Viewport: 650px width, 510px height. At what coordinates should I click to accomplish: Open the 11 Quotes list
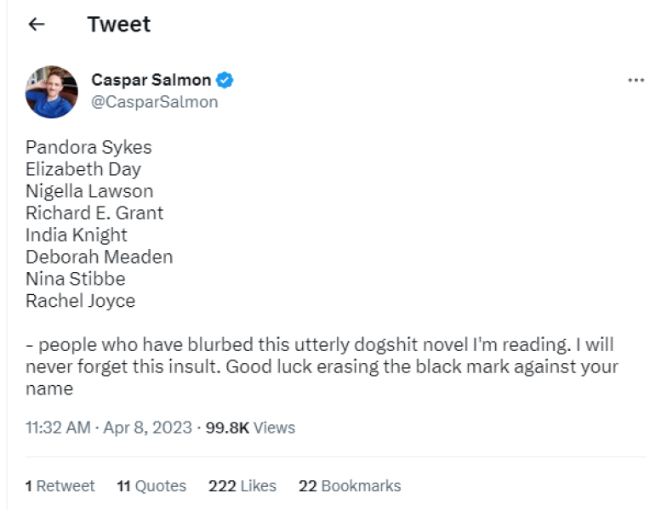tap(151, 486)
